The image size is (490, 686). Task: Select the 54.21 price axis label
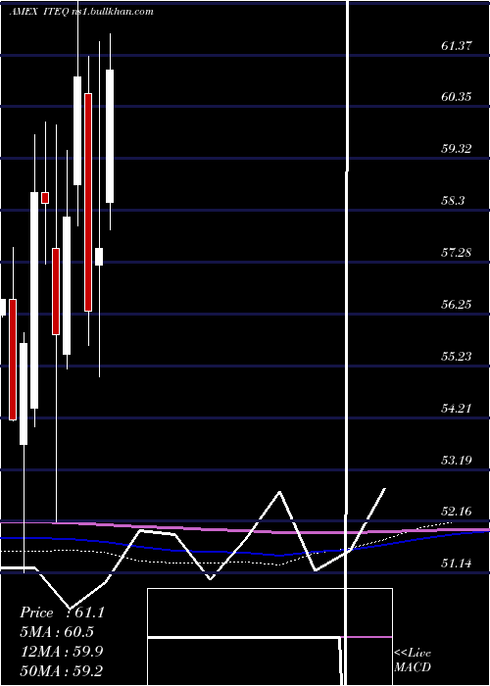(457, 409)
